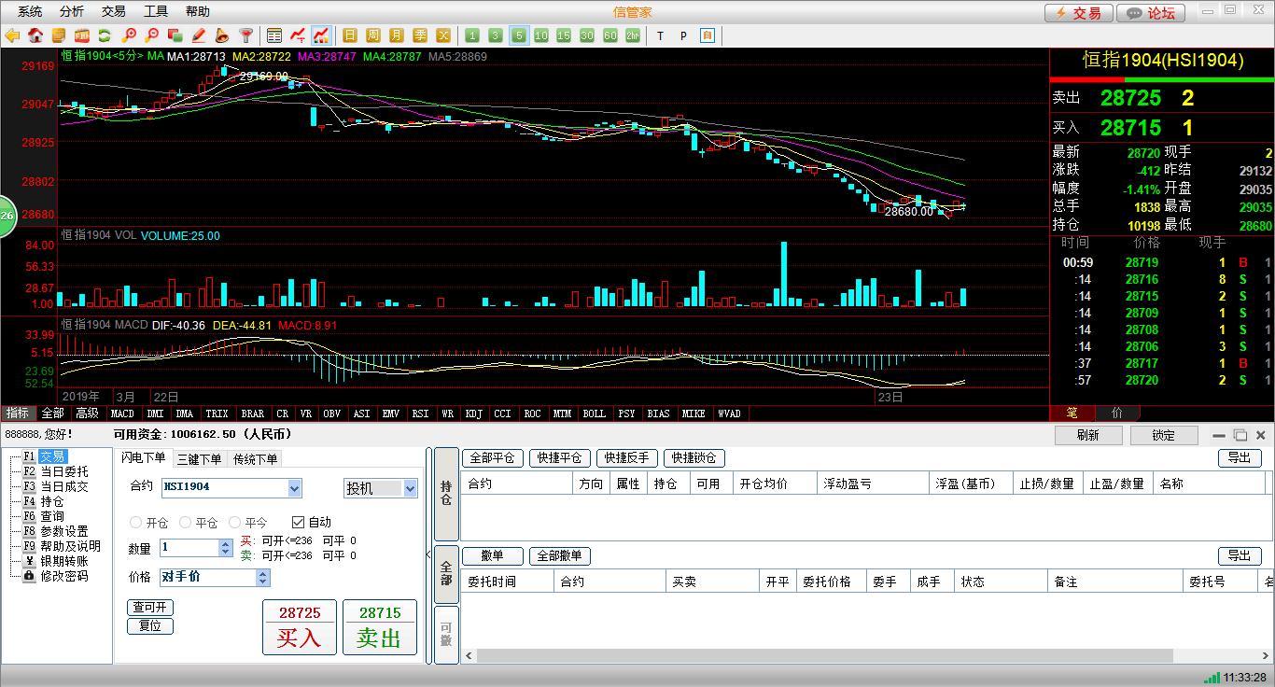Click the yellow back arrow icon
Screen dimensions: 1275x687
click(x=12, y=35)
